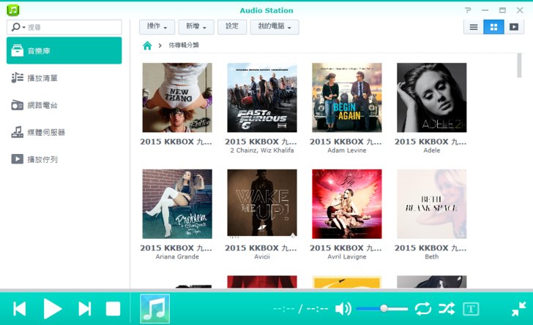Image resolution: width=533 pixels, height=325 pixels.
Task: Click album title above Avicii
Action: point(261,248)
